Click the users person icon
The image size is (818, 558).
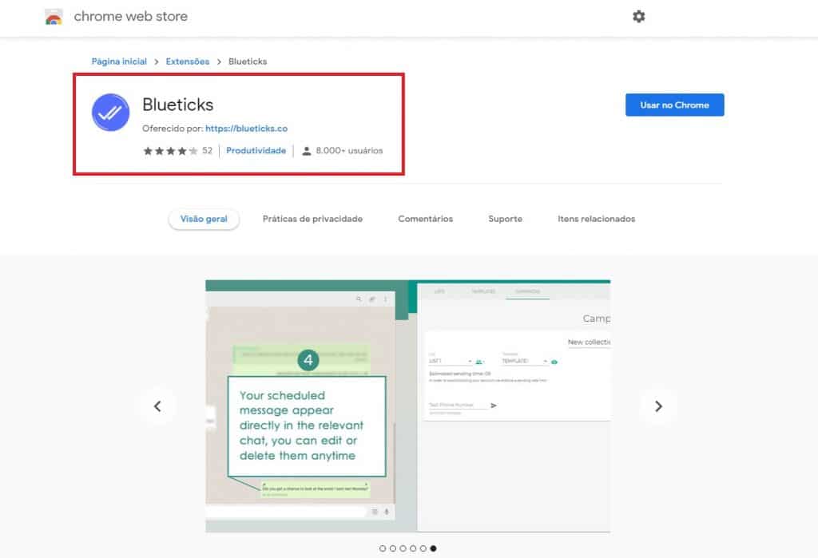307,151
